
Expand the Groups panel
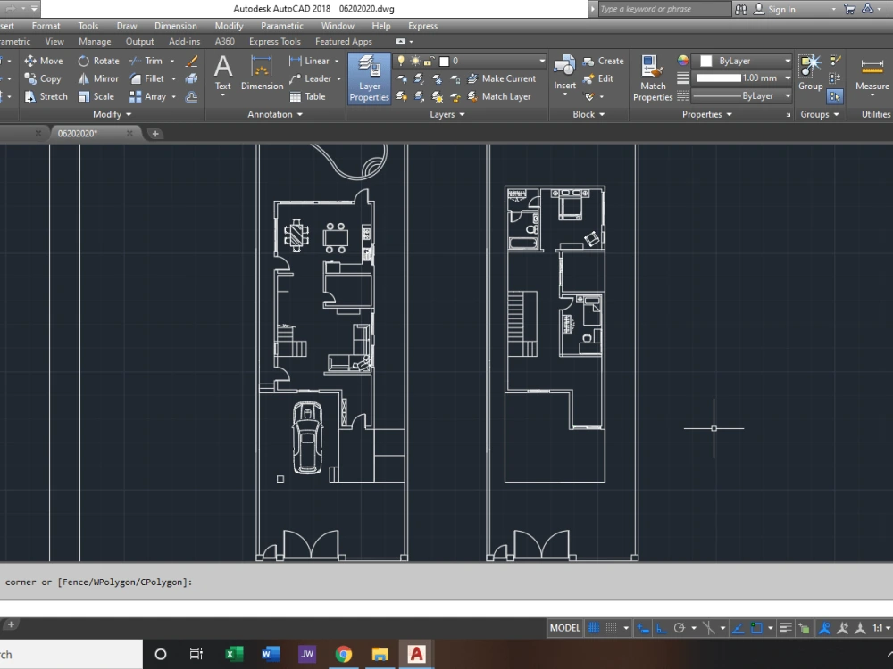click(820, 114)
